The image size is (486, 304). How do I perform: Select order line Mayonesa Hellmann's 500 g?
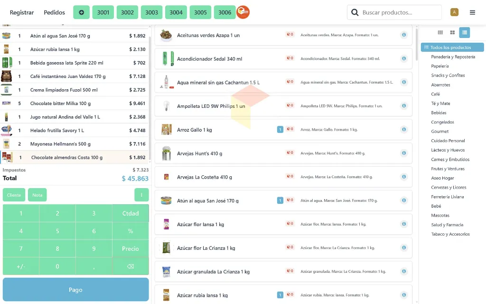[75, 143]
